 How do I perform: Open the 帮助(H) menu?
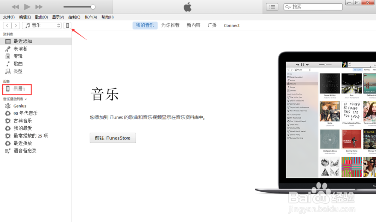click(108, 17)
